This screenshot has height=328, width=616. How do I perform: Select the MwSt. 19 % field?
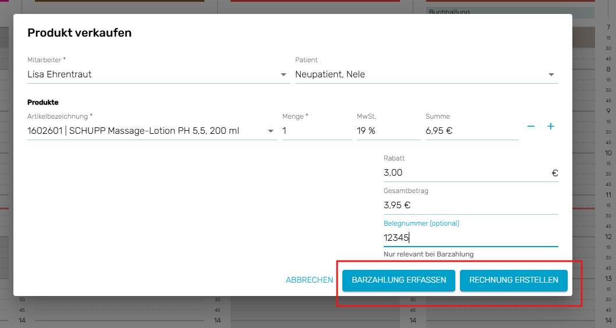click(x=388, y=131)
